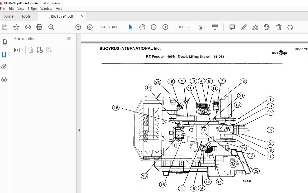Open the Find text magnifier tool

51,27
